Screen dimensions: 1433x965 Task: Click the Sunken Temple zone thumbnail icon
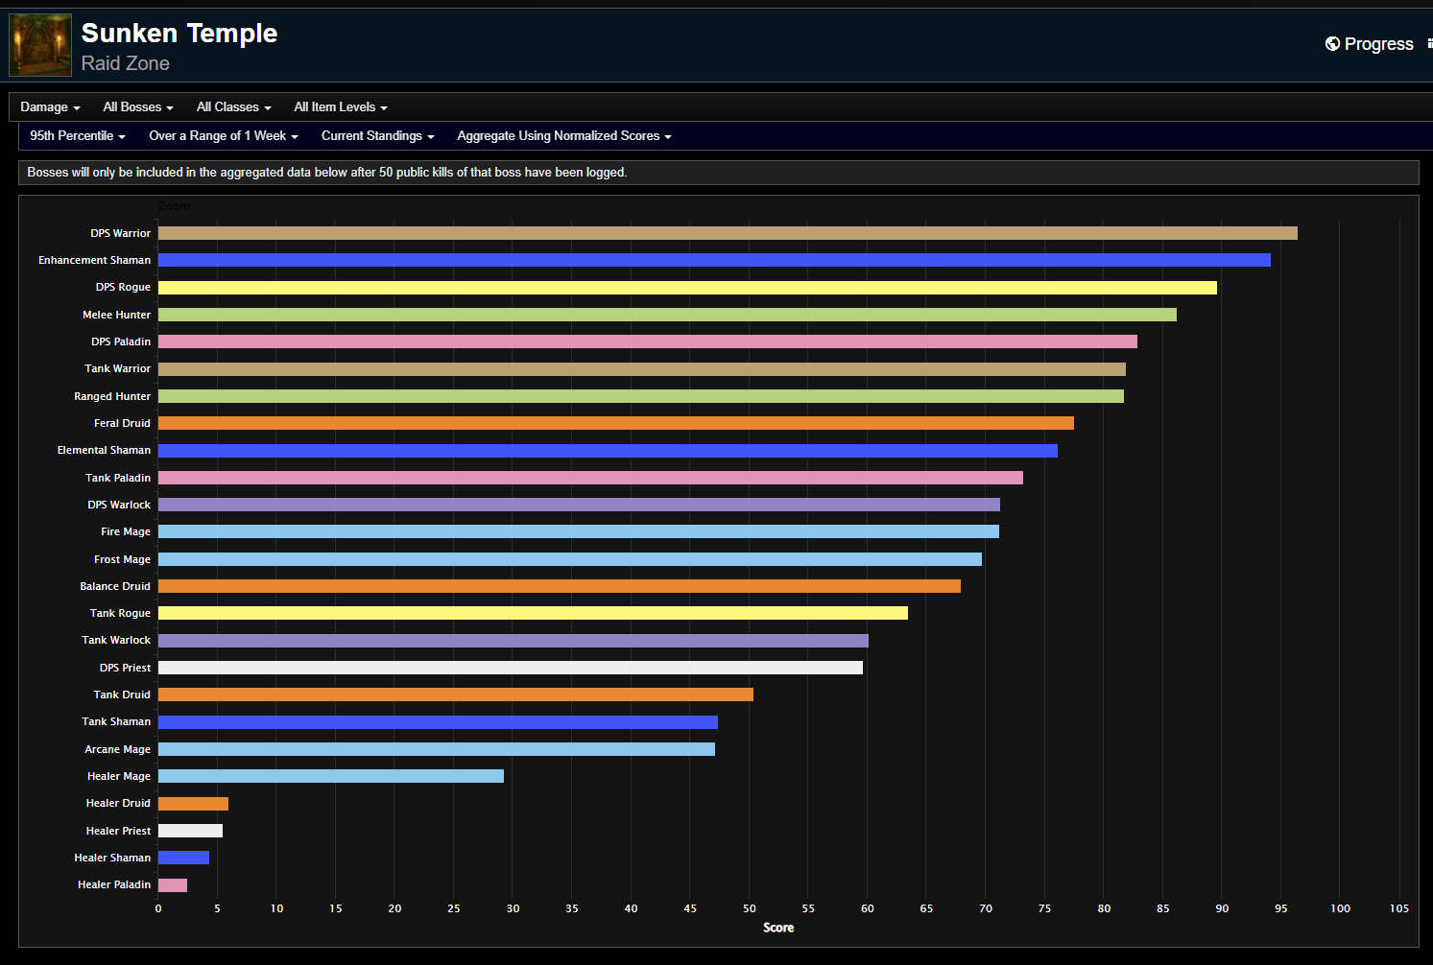point(40,45)
